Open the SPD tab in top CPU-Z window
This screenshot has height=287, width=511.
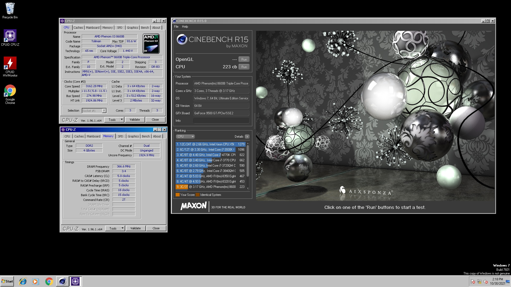(120, 28)
